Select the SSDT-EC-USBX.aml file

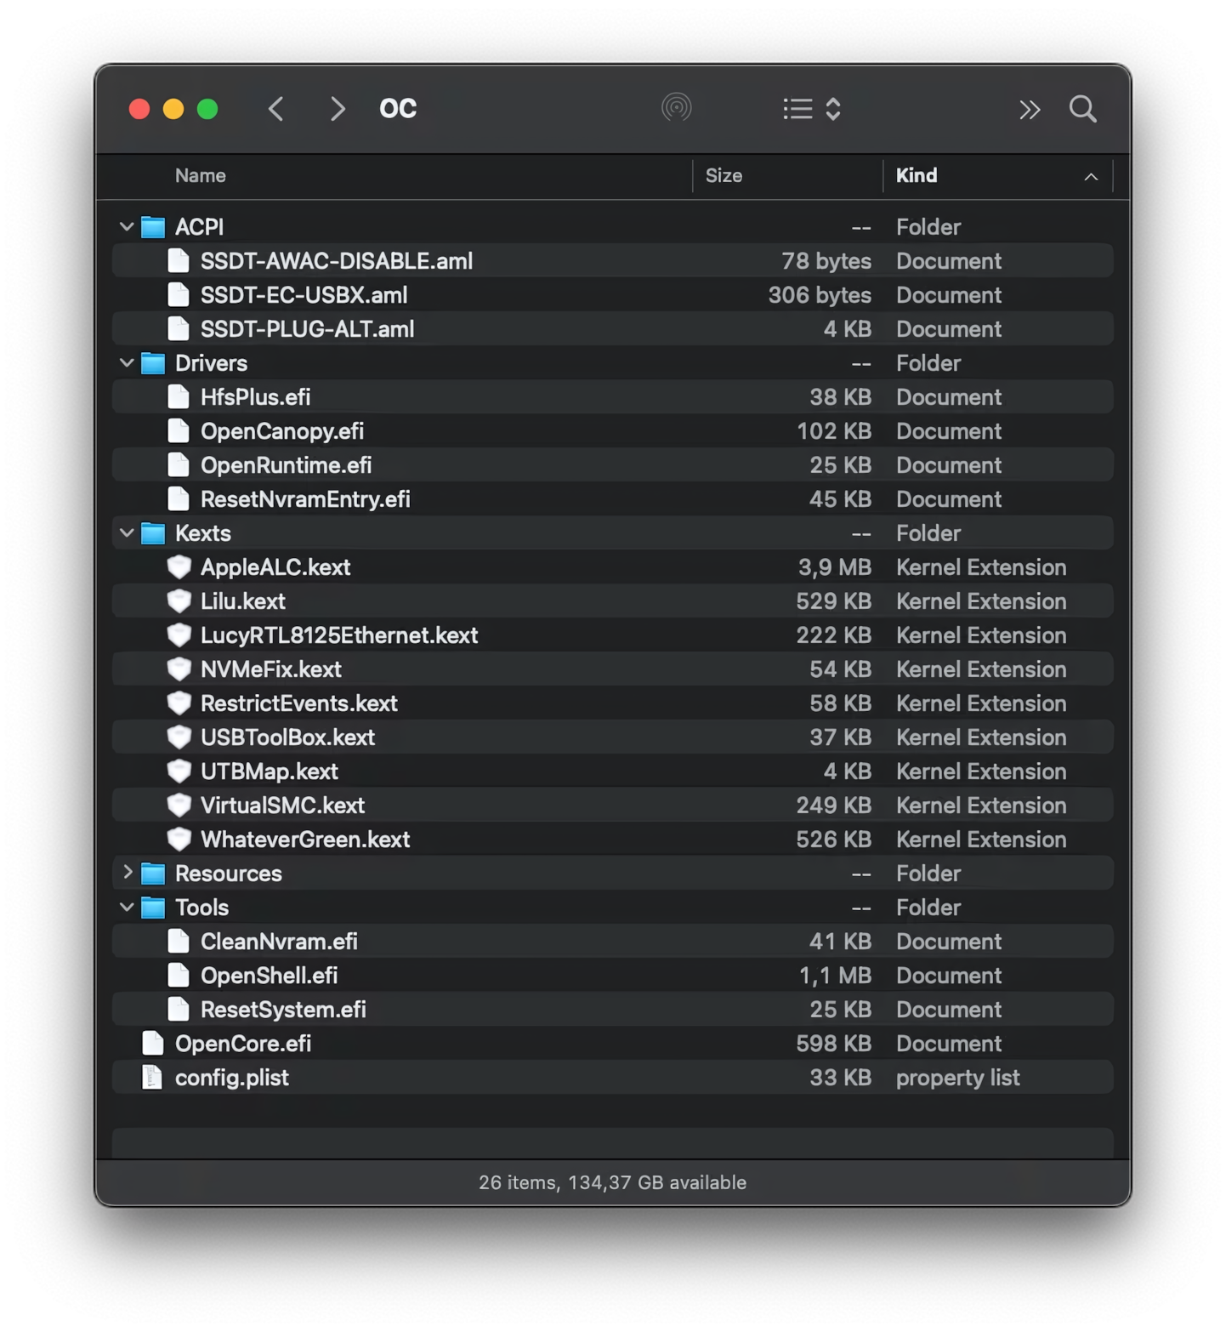click(x=304, y=295)
